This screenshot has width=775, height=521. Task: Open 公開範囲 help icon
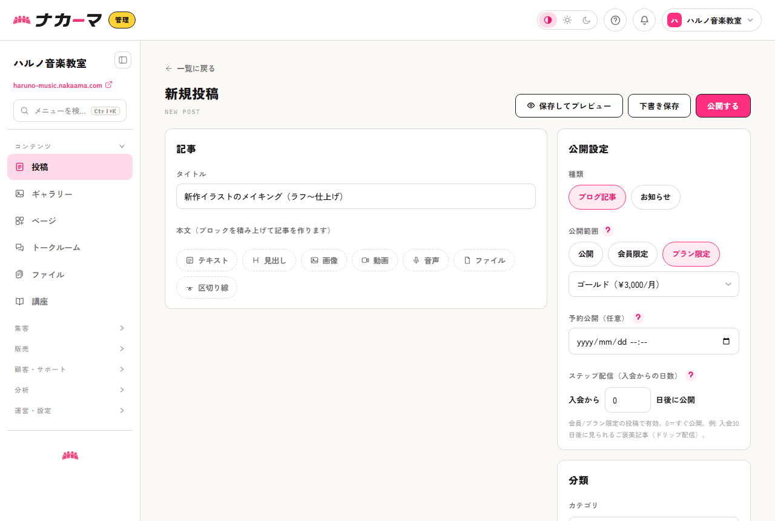point(608,230)
